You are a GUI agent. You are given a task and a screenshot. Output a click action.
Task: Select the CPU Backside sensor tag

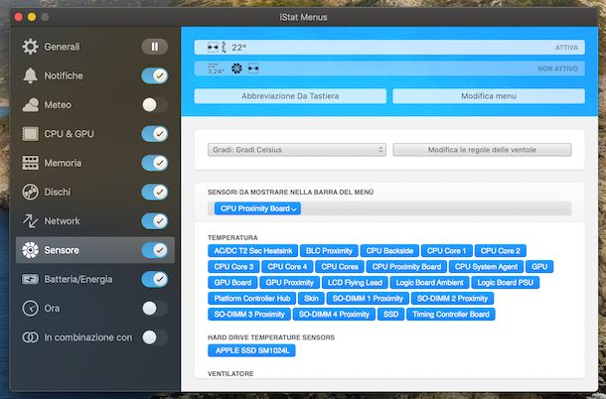tap(389, 251)
